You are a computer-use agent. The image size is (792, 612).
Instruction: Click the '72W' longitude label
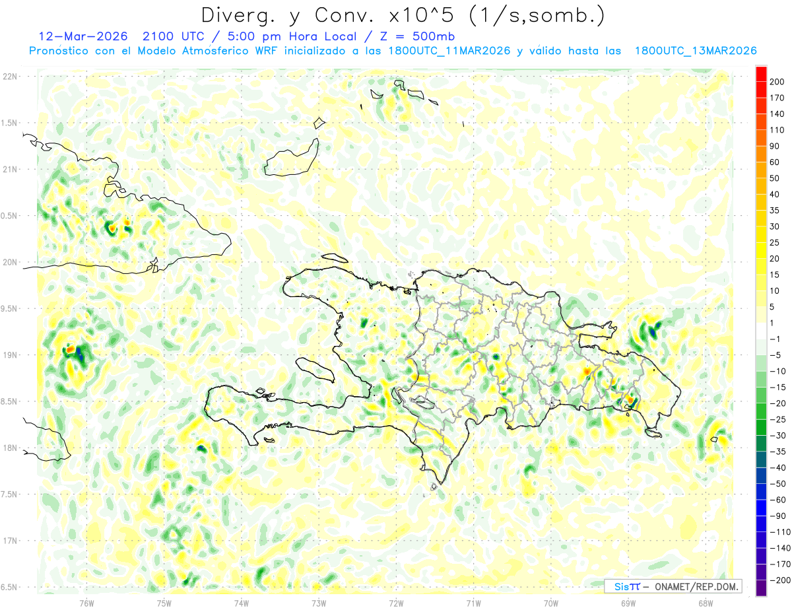click(x=396, y=603)
